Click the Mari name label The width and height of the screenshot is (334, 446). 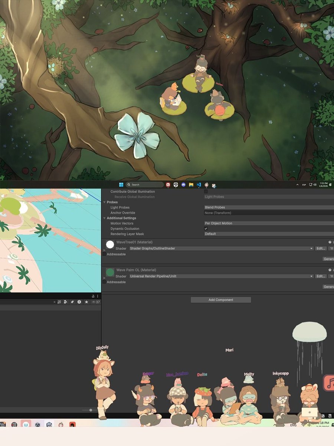click(x=229, y=350)
